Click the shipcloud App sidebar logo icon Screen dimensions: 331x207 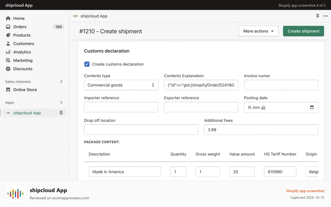click(8, 113)
